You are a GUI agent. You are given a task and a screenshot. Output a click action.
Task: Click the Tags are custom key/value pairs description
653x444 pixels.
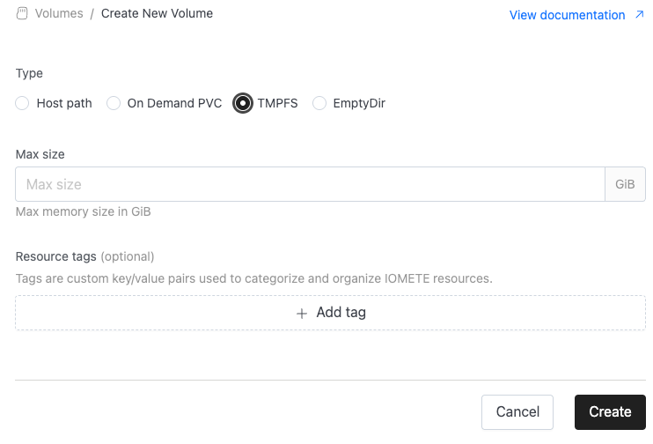[x=254, y=278]
